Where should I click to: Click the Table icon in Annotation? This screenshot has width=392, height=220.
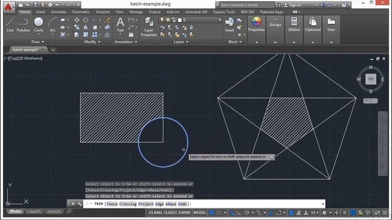(131, 35)
